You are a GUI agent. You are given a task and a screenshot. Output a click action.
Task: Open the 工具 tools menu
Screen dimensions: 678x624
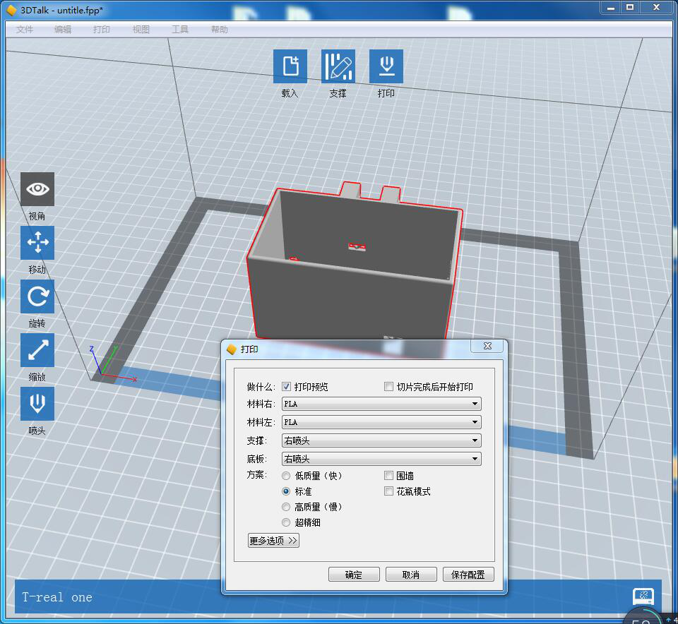tap(180, 30)
